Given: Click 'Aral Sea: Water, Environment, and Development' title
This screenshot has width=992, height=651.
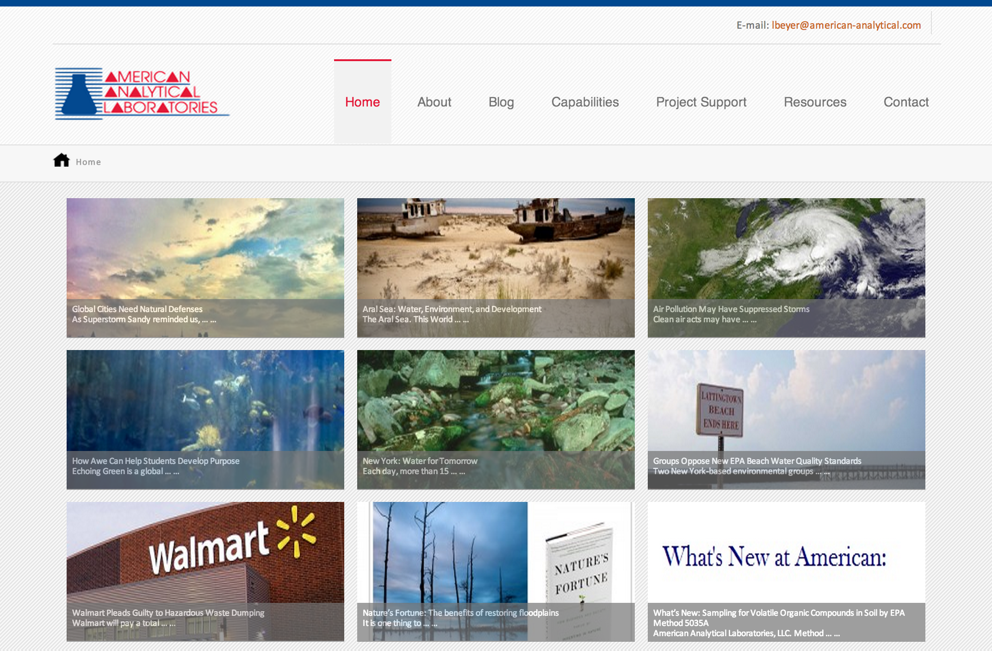Looking at the screenshot, I should 452,309.
